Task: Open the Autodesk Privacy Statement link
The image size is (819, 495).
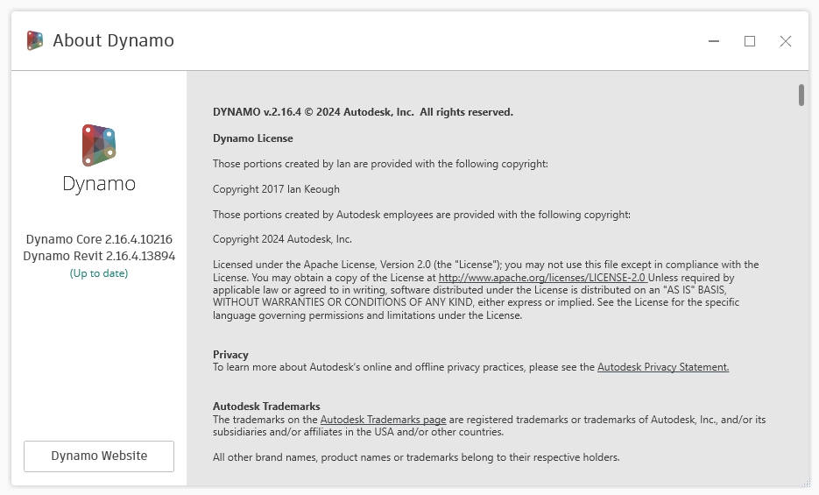Action: [x=663, y=367]
